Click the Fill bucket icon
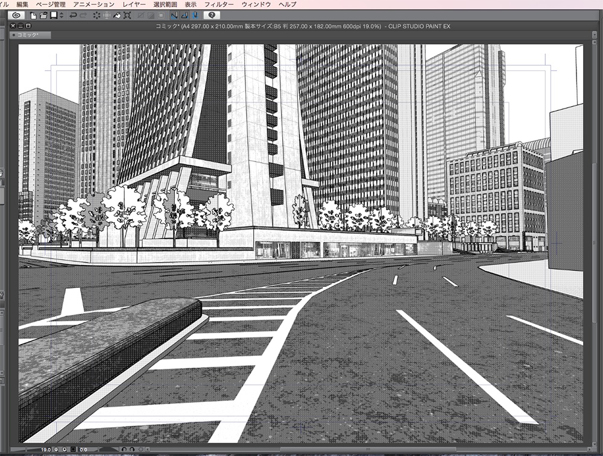The height and width of the screenshot is (456, 603). pos(117,16)
